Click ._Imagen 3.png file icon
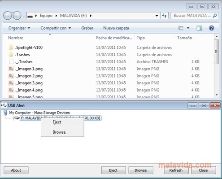This screenshot has width=222, height=179. click(x=11, y=83)
